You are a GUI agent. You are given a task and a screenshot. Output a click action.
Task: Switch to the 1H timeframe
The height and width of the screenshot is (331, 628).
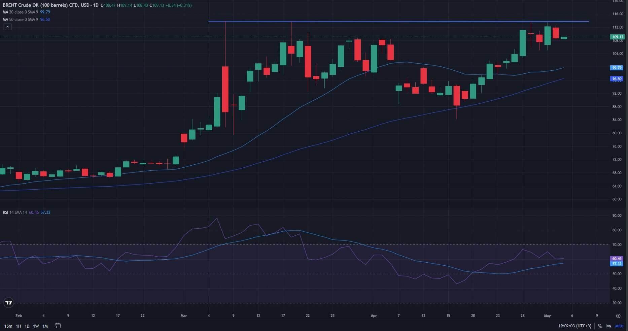click(x=19, y=326)
